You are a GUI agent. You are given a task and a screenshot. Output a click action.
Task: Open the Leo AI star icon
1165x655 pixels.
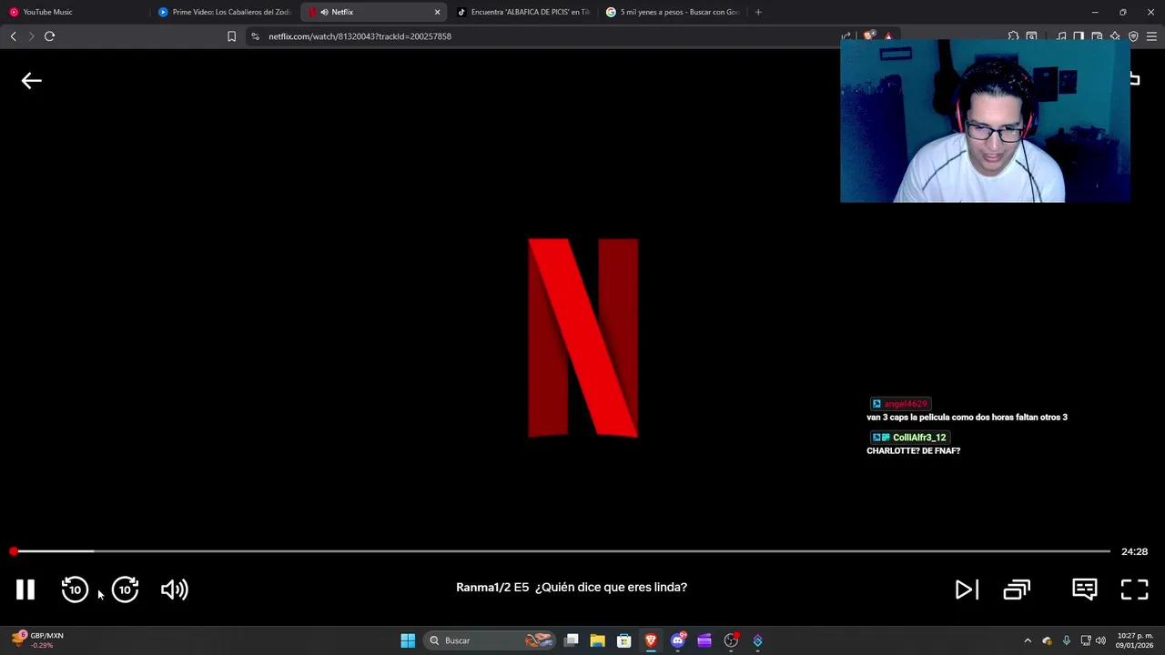pos(1115,36)
